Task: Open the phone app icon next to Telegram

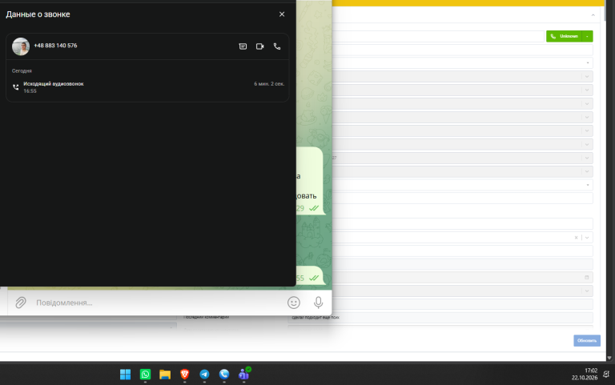Action: [224, 375]
